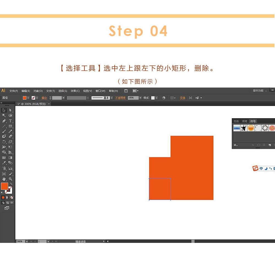275x264 pixels.
Task: Switch to the 色板 panel tab
Action: [x=236, y=121]
